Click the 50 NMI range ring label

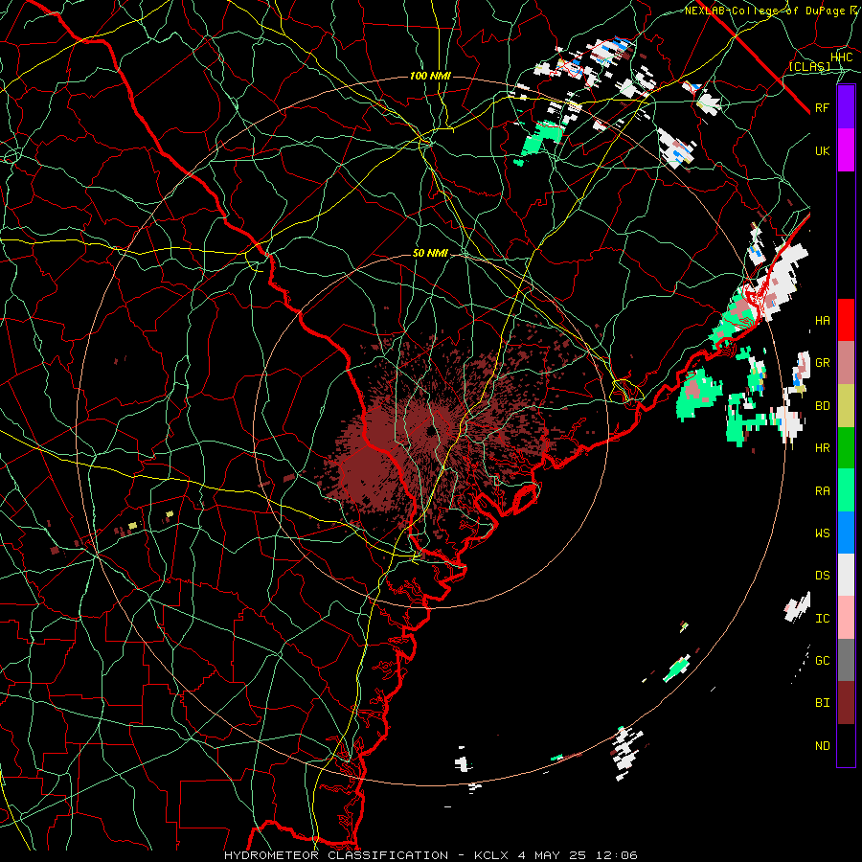coord(430,254)
